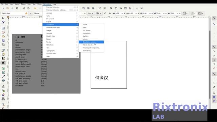Click 'tool change gcode' row label
217x122 pixels.
[23, 76]
